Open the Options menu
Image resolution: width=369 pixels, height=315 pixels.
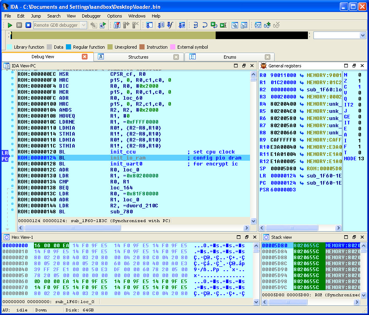(x=114, y=16)
